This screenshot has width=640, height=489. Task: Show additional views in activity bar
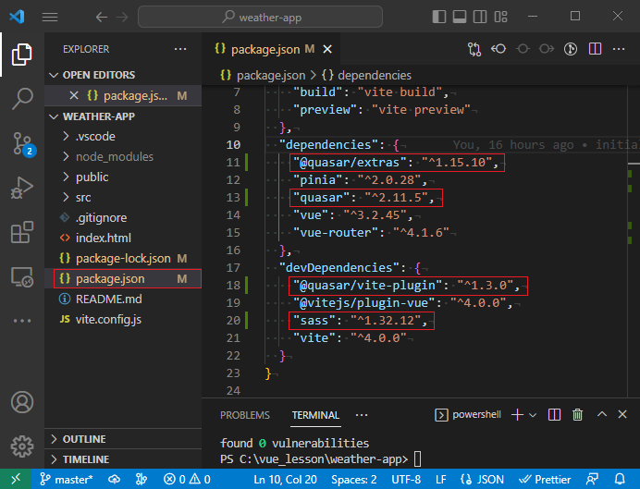coord(21,321)
